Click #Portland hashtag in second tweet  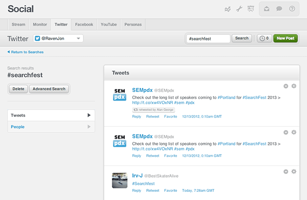[x=226, y=144]
